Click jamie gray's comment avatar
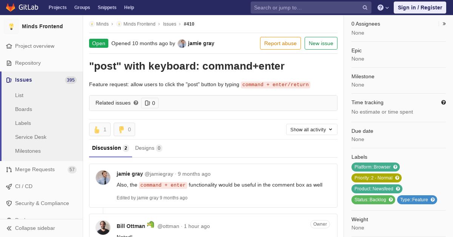The width and height of the screenshot is (453, 237). (103, 178)
